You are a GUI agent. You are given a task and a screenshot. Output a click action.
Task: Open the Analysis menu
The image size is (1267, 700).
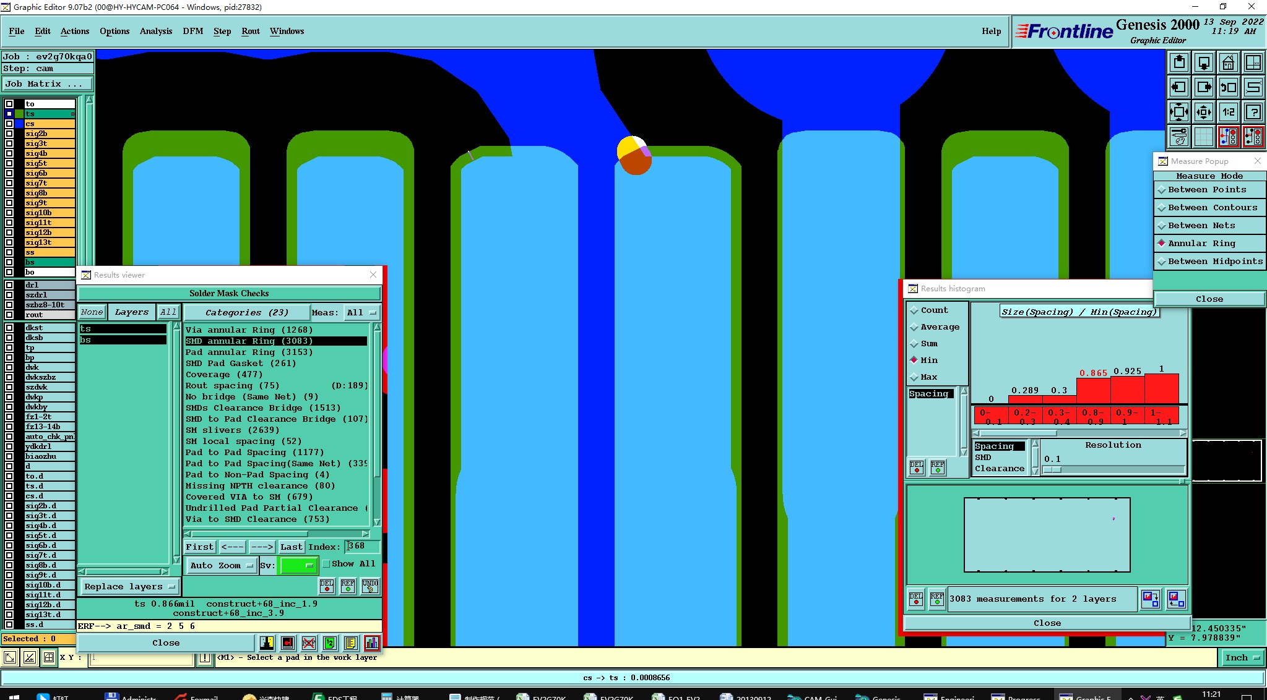[x=155, y=31]
